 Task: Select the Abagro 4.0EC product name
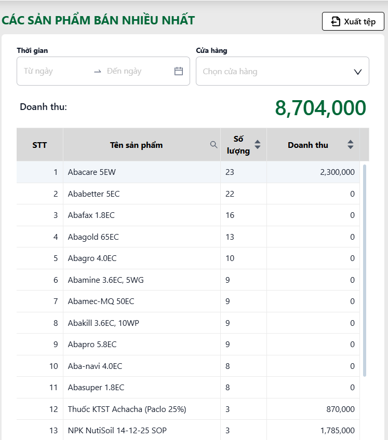(x=92, y=258)
